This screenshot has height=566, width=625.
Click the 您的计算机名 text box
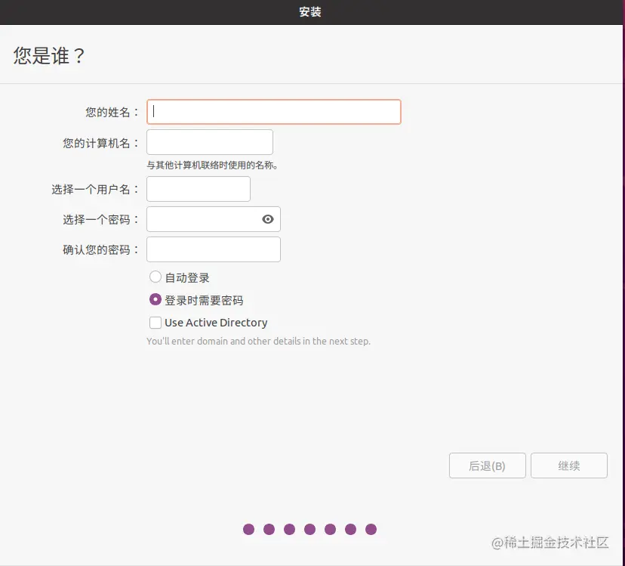tap(209, 142)
